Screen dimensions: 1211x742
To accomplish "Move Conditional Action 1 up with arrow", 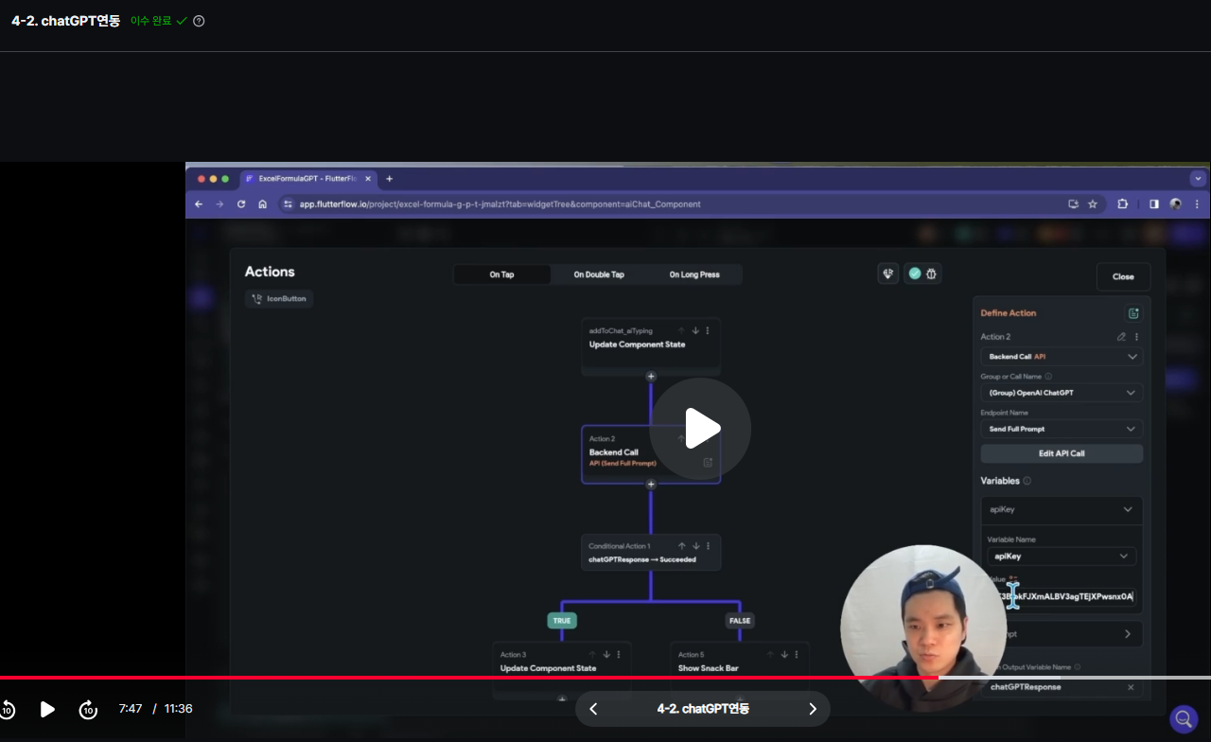I will coord(682,546).
